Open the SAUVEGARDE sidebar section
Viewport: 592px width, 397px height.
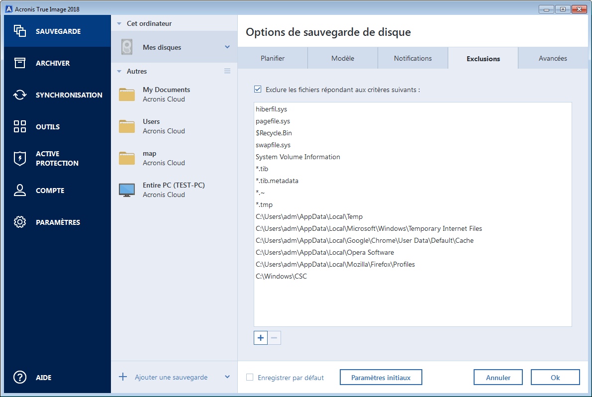click(57, 31)
